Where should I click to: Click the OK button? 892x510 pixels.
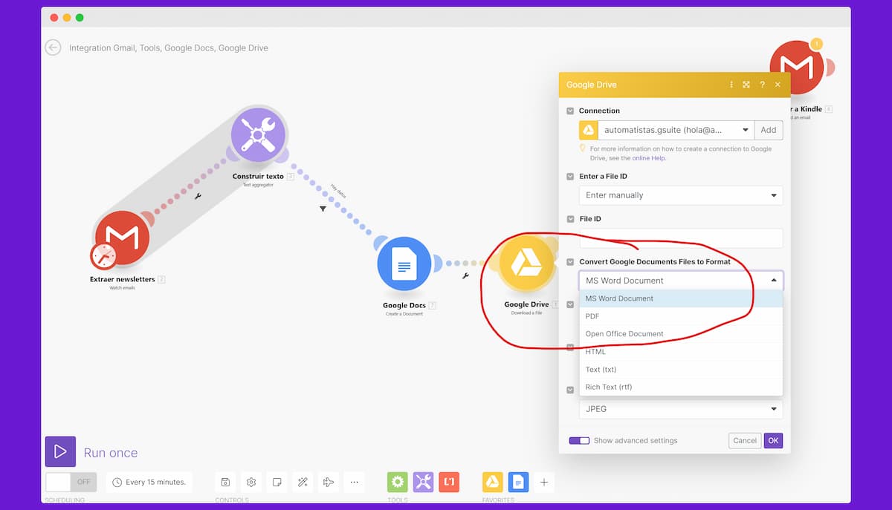[773, 440]
